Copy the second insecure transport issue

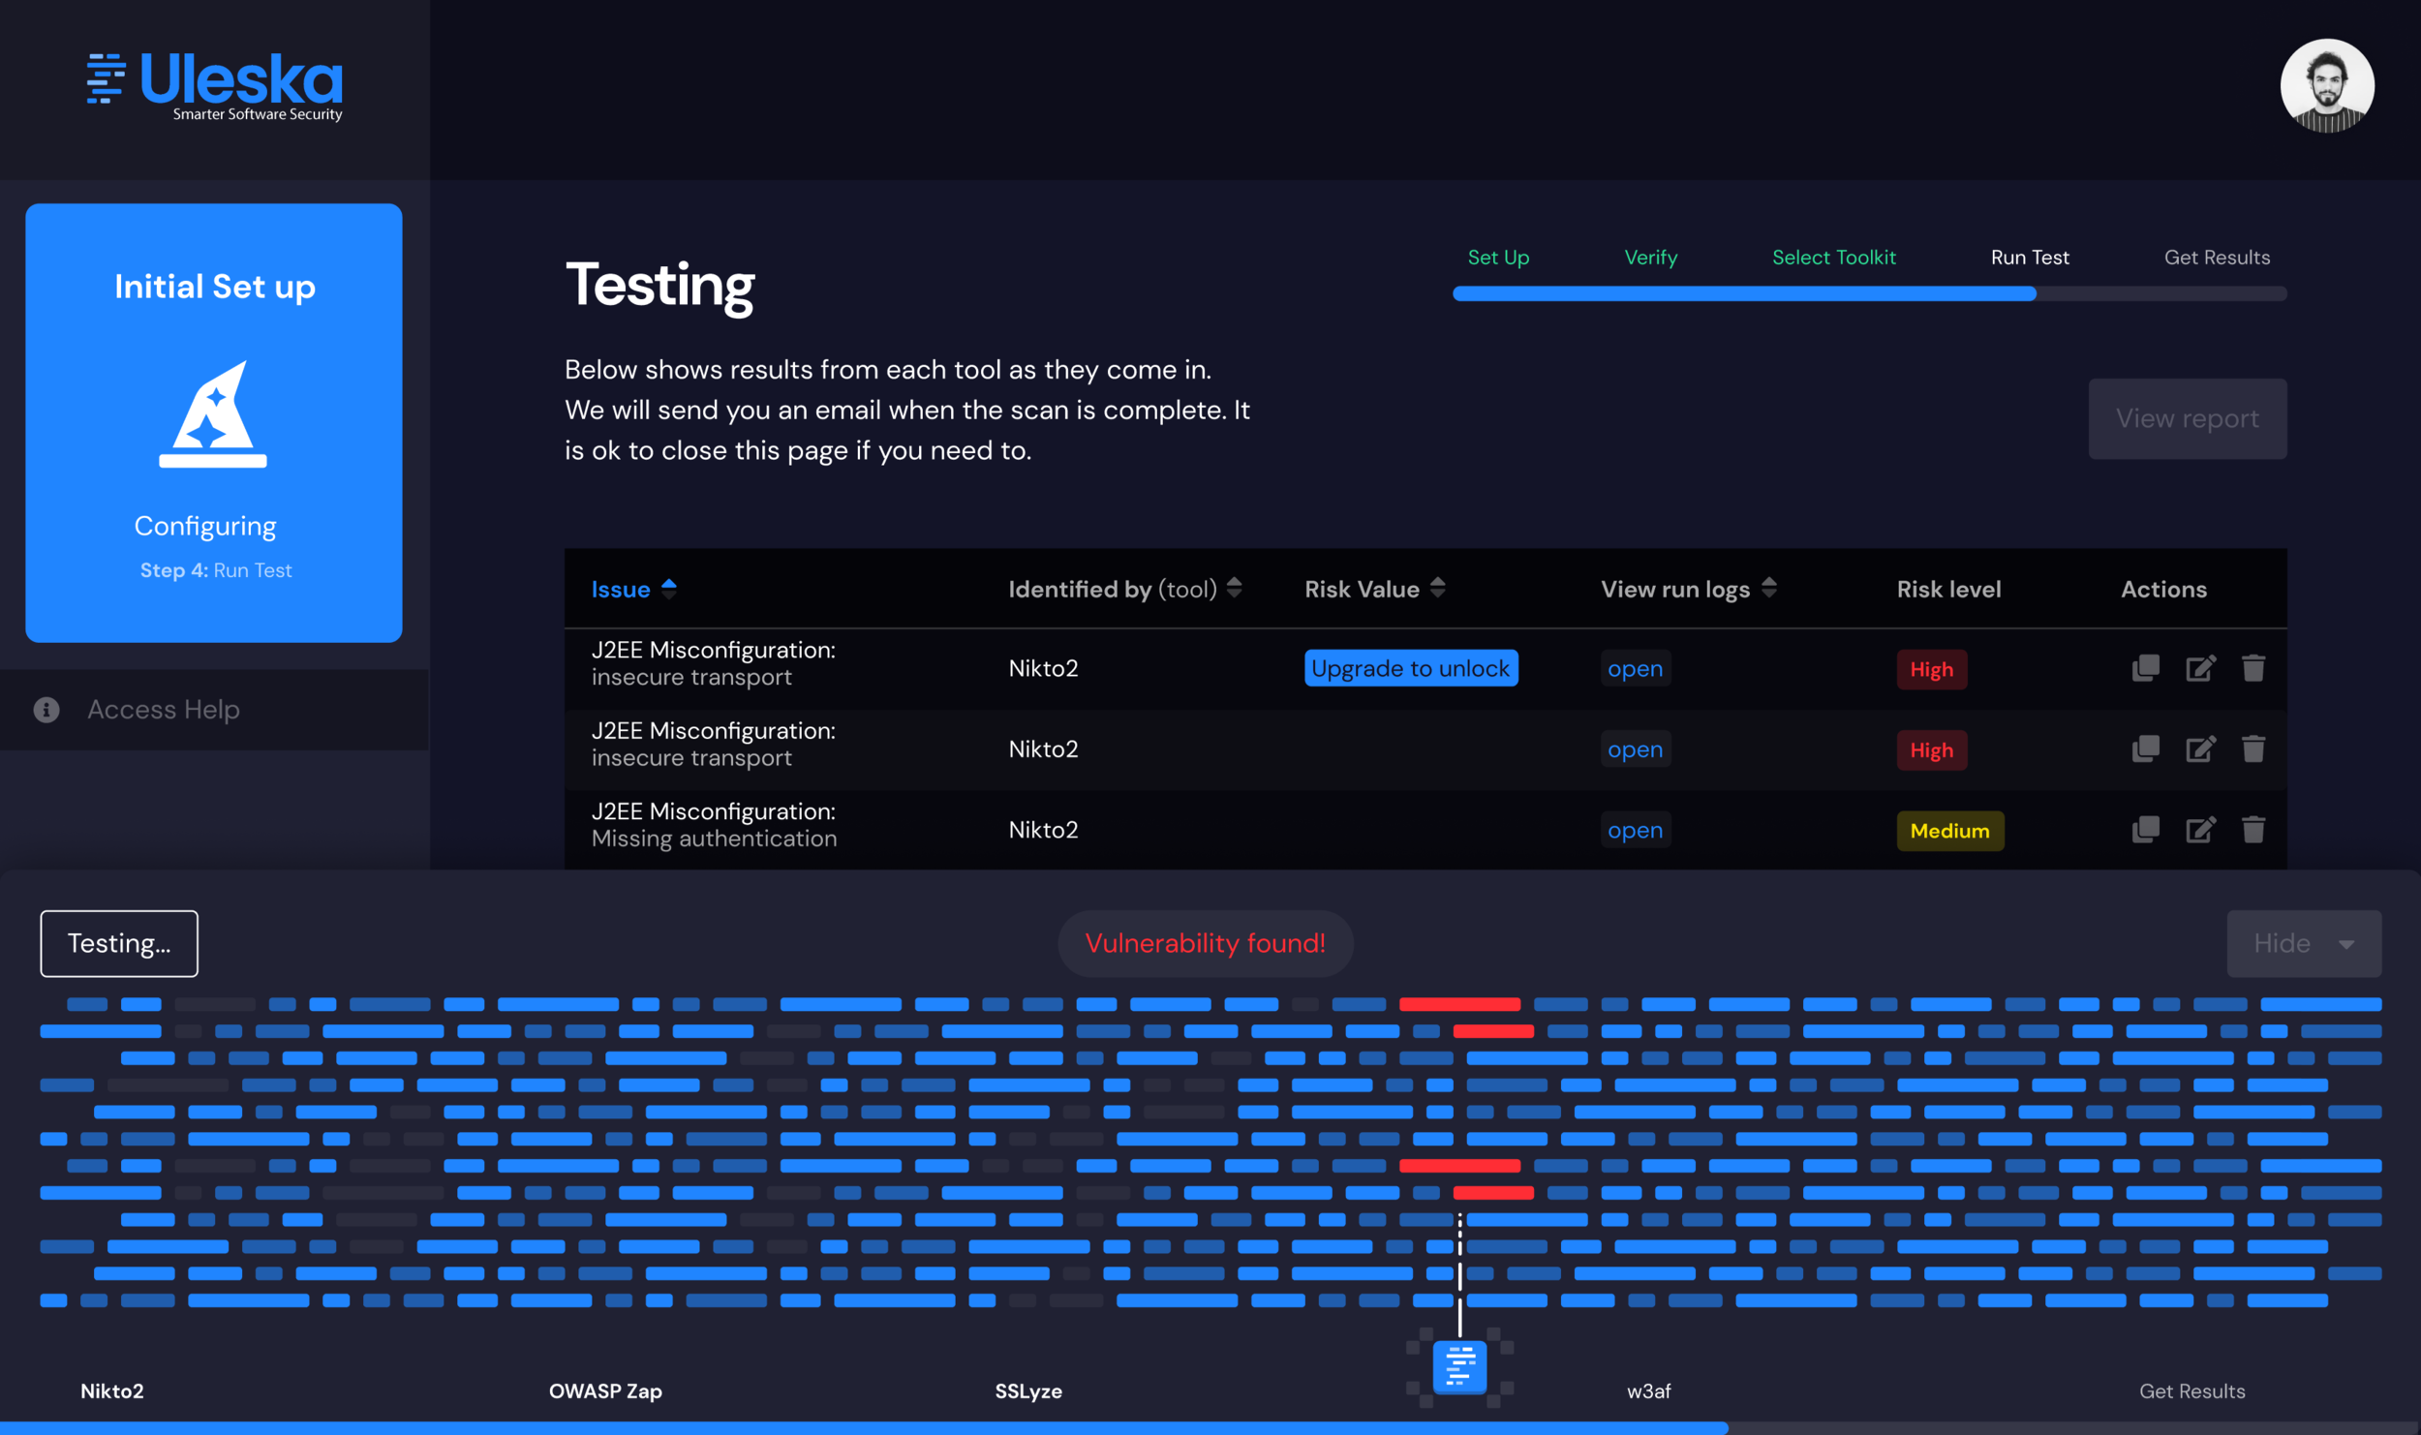(x=2145, y=748)
